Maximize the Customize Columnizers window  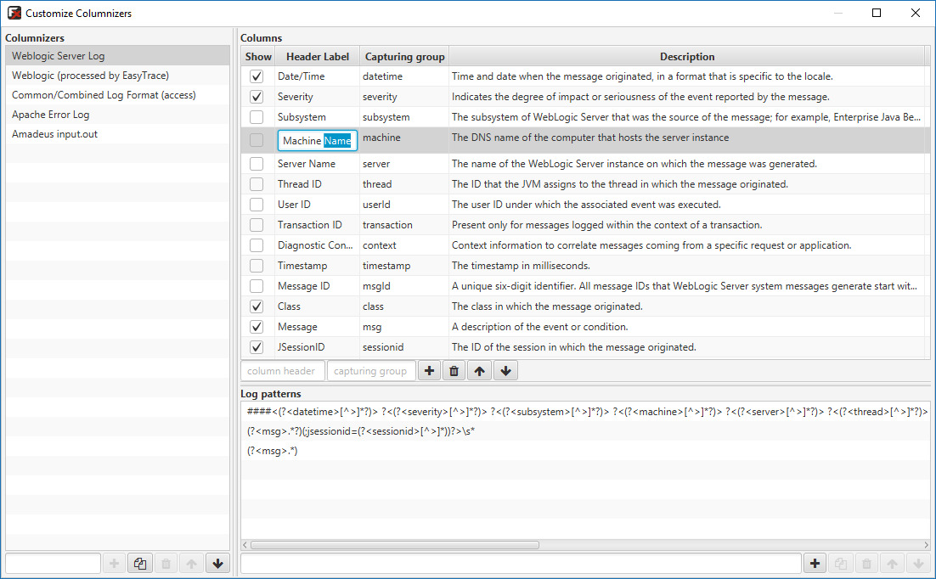(877, 13)
